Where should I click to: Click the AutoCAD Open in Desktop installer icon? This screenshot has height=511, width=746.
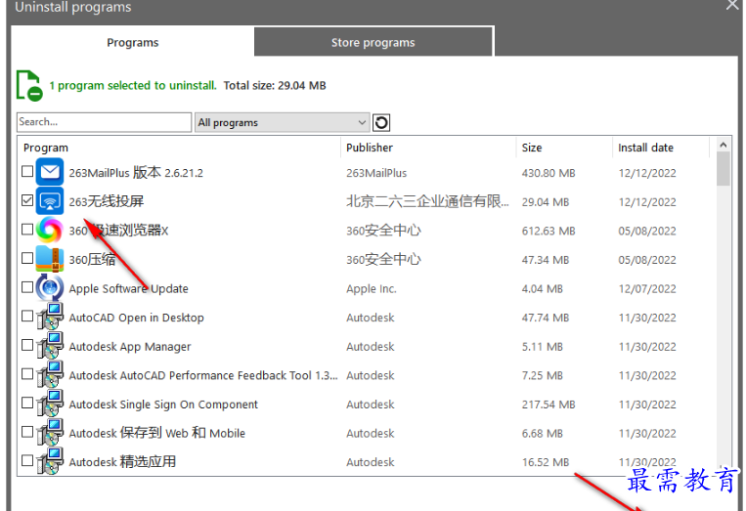50,318
